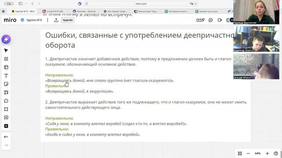Click video thumbnail of Евгений Мороз
The height and width of the screenshot is (158, 282).
coord(256,66)
